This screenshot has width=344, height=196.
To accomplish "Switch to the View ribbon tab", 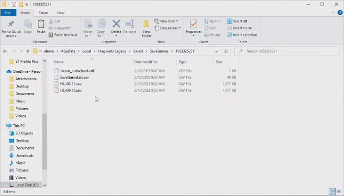I will (x=60, y=13).
